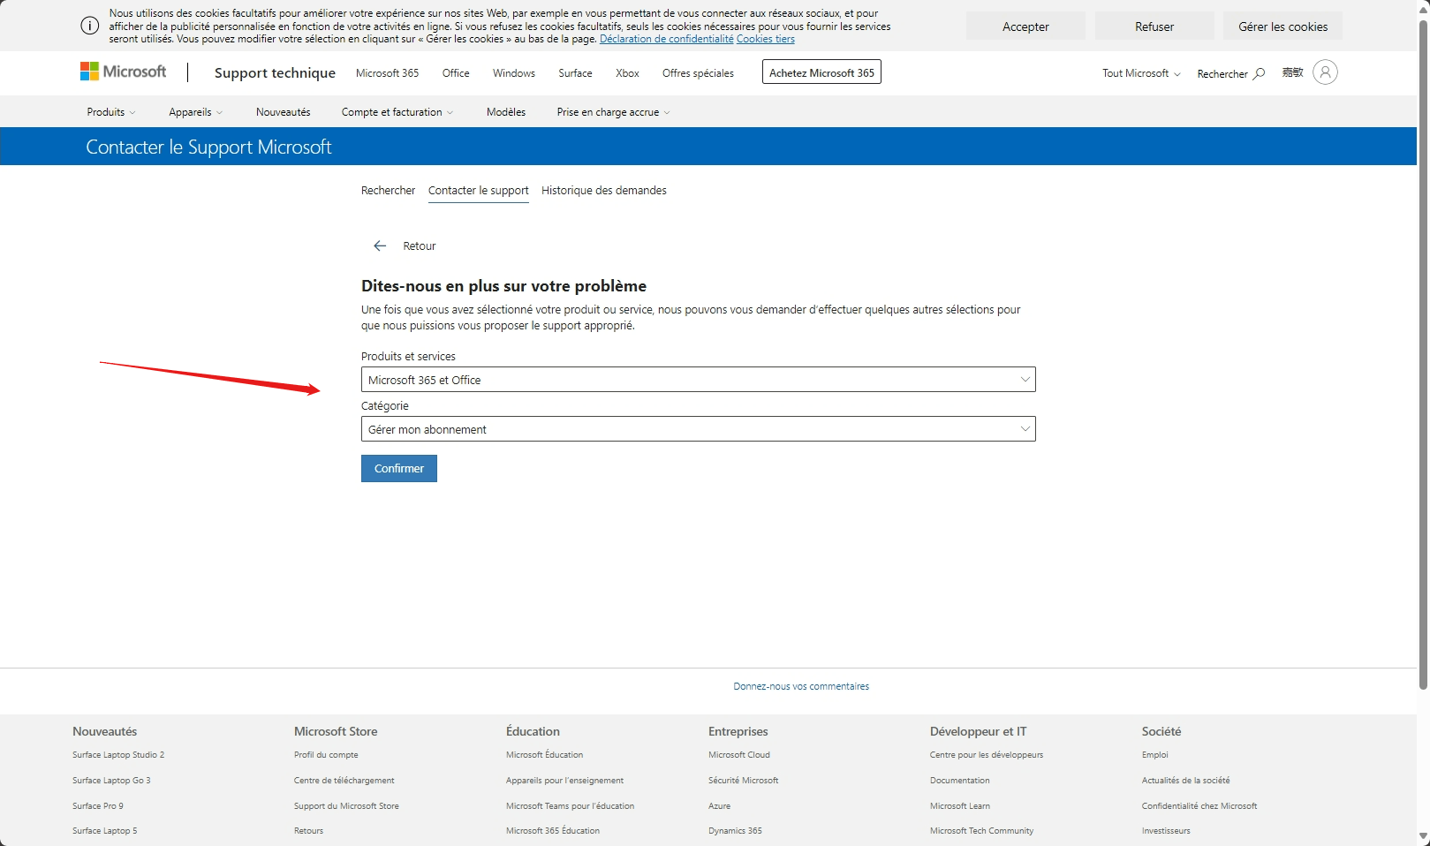The image size is (1430, 846).
Task: Open Centre pour les développeurs link
Action: pos(987,755)
